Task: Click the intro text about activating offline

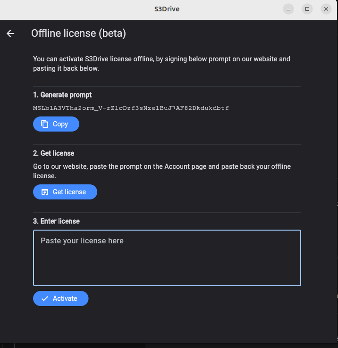Action: pos(161,64)
